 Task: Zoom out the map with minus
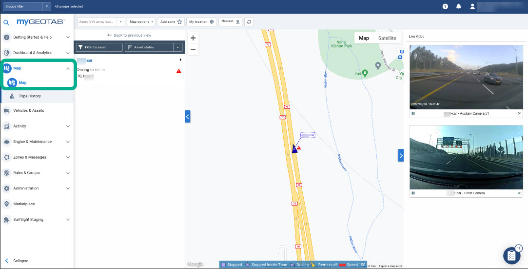[193, 49]
